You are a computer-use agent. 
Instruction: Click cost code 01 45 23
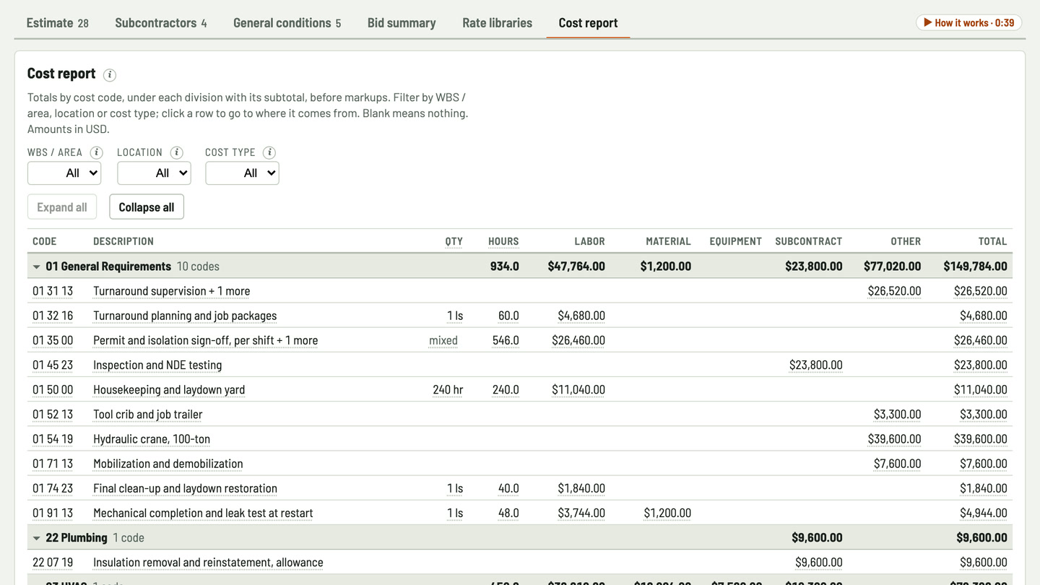[x=53, y=365]
